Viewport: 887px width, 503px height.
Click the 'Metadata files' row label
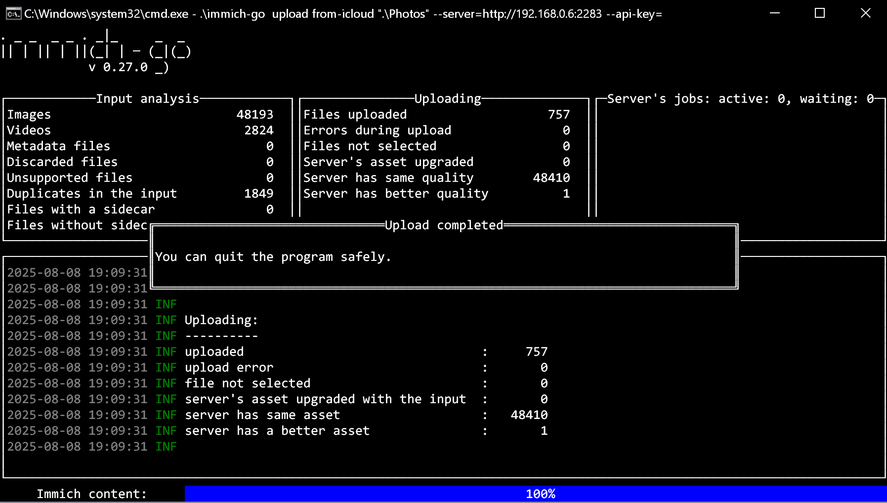point(59,146)
